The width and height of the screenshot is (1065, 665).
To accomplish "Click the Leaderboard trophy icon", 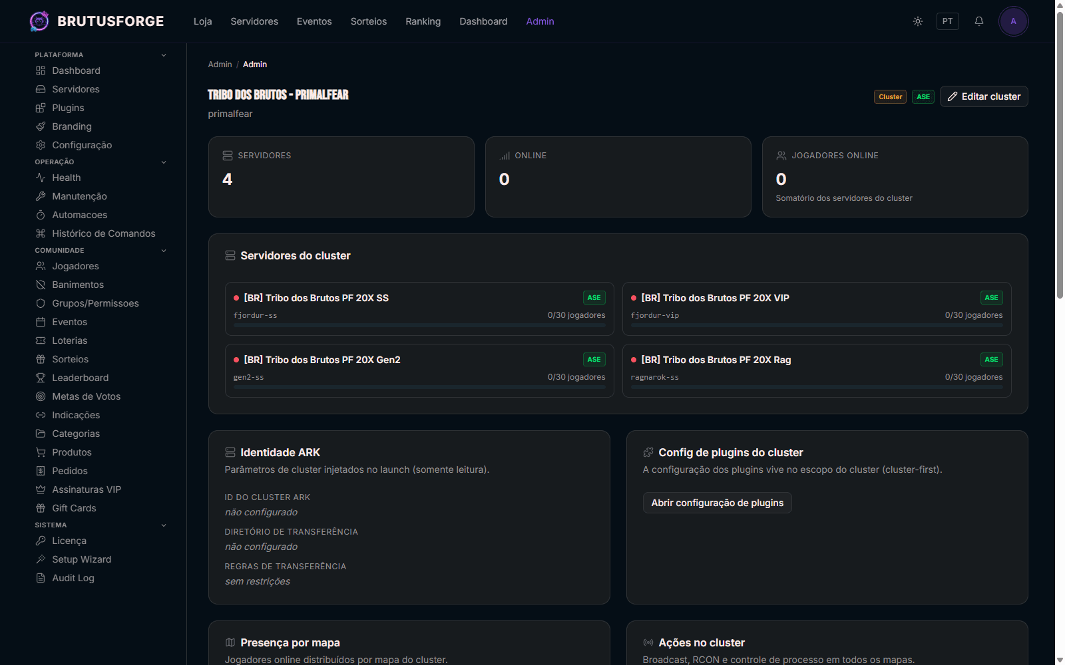I will pos(41,378).
